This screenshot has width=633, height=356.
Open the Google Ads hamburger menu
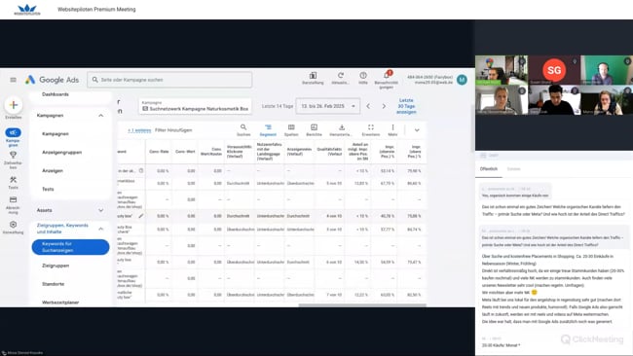click(13, 80)
